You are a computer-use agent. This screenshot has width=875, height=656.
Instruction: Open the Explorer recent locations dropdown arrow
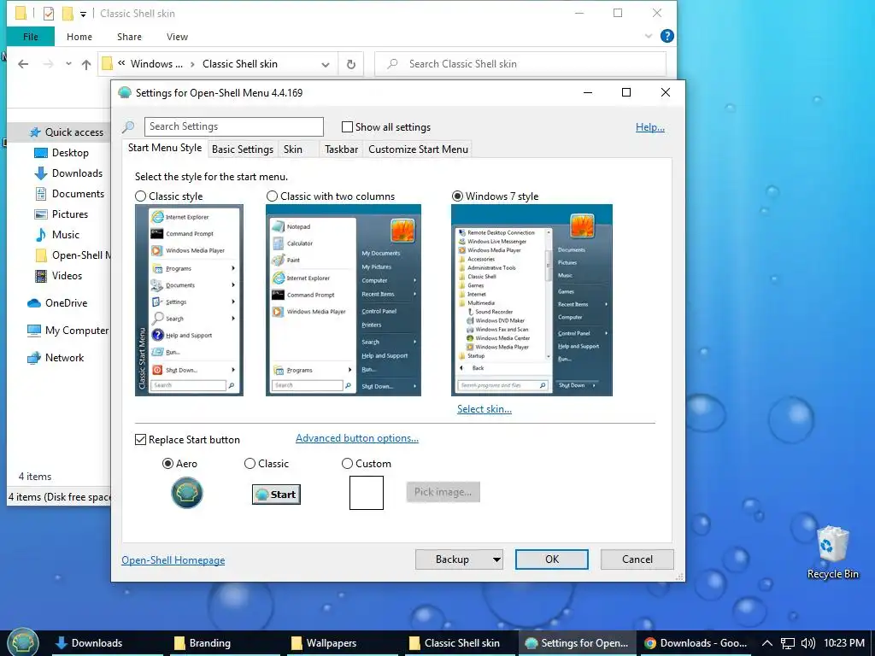68,63
